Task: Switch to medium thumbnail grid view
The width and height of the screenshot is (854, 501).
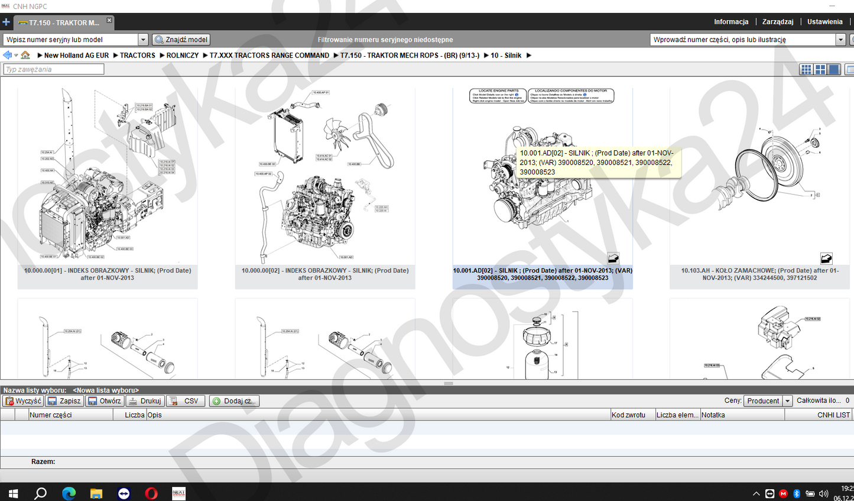Action: click(x=820, y=69)
